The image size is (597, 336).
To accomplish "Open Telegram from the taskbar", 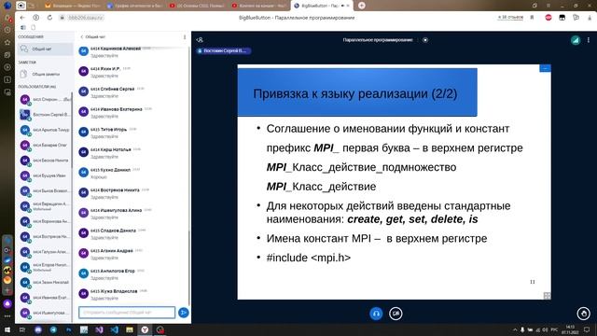I will [x=53, y=329].
